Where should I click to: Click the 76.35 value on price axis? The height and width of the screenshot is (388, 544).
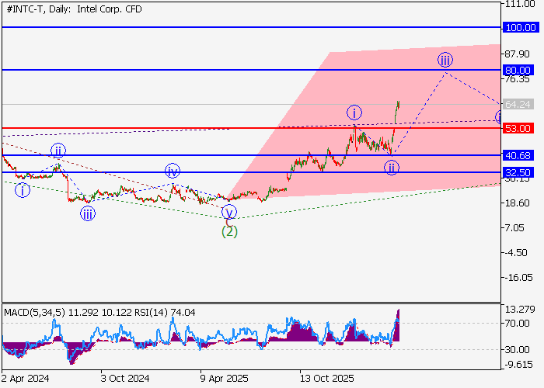517,79
